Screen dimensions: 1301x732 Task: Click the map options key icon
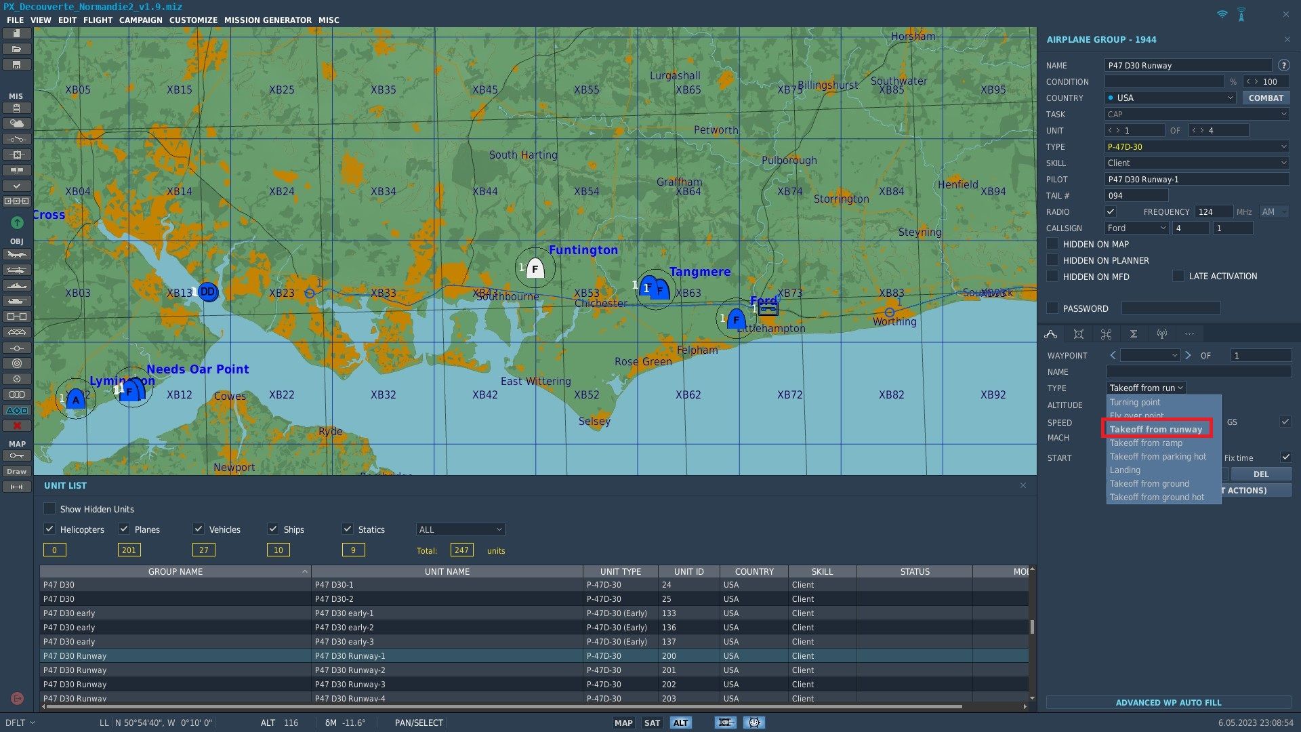17,455
